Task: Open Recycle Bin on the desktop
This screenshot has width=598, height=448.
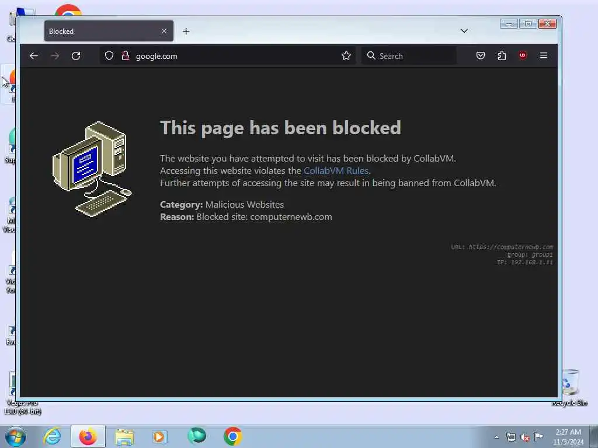Action: coord(570,388)
